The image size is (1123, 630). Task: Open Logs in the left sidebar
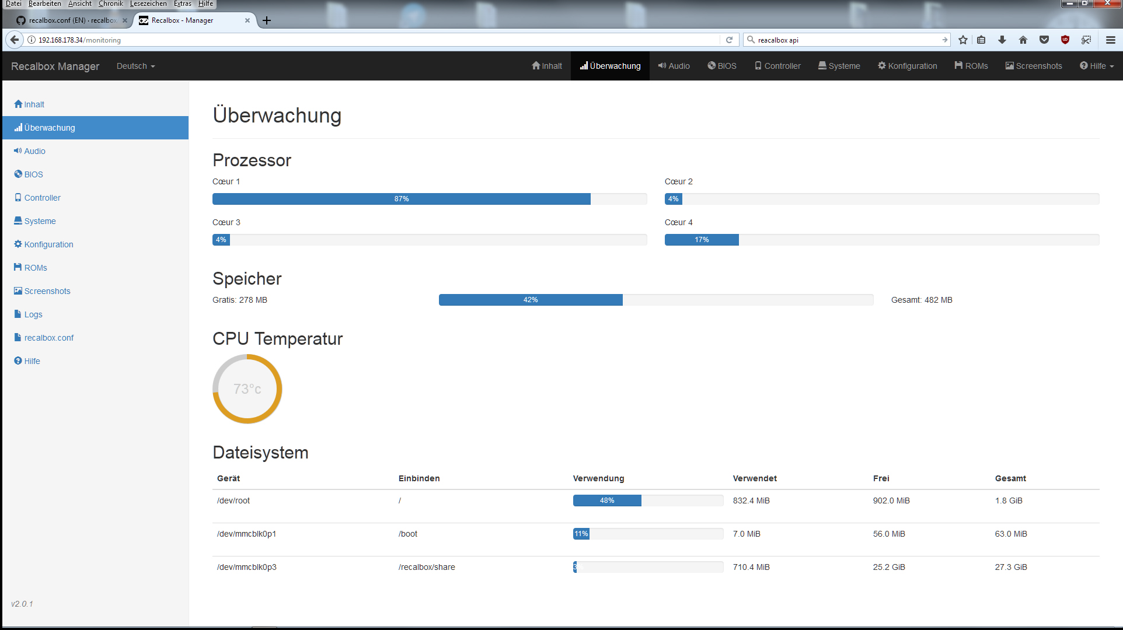tap(33, 314)
